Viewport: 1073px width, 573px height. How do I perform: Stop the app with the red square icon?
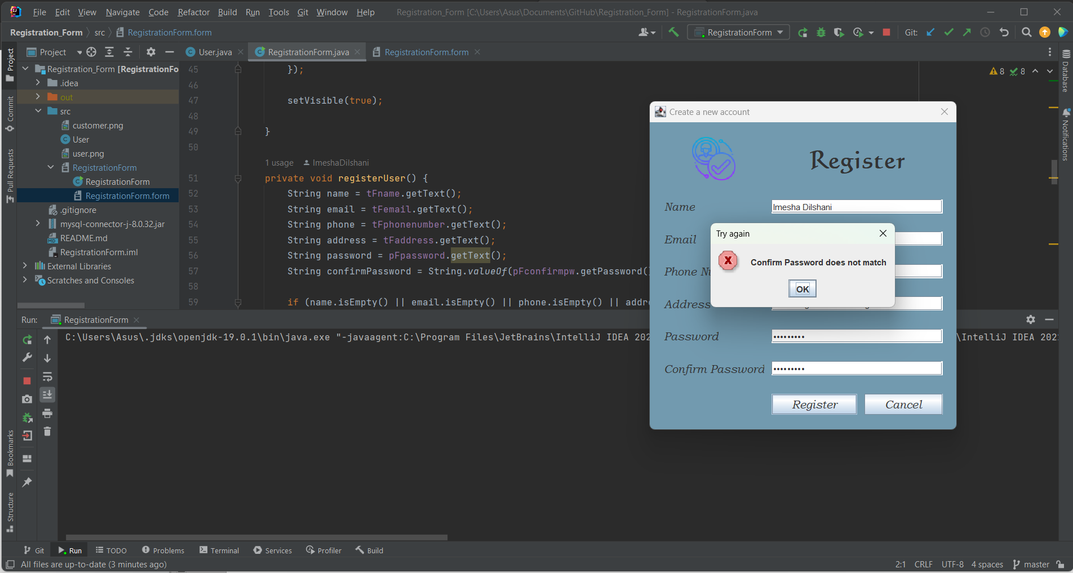pos(886,32)
